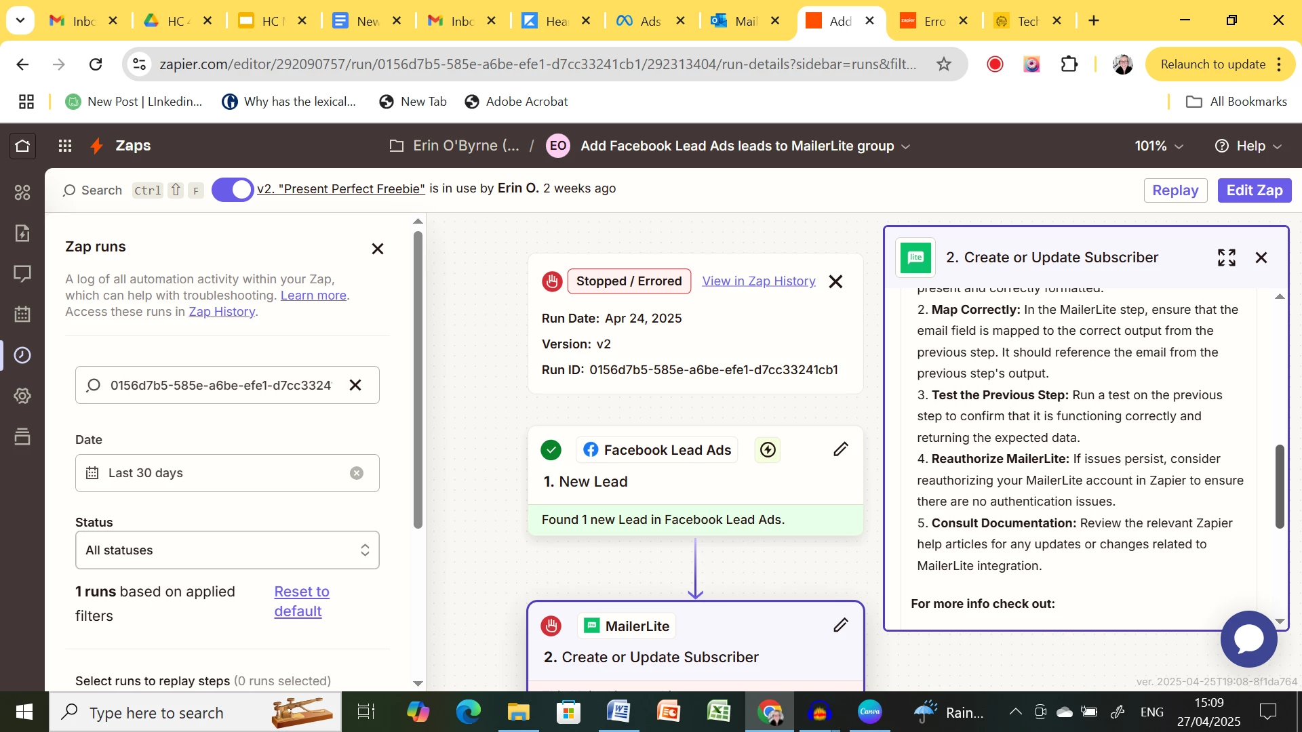The width and height of the screenshot is (1302, 732).
Task: Open the apps/assets sidebar icon
Action: pos(22,192)
